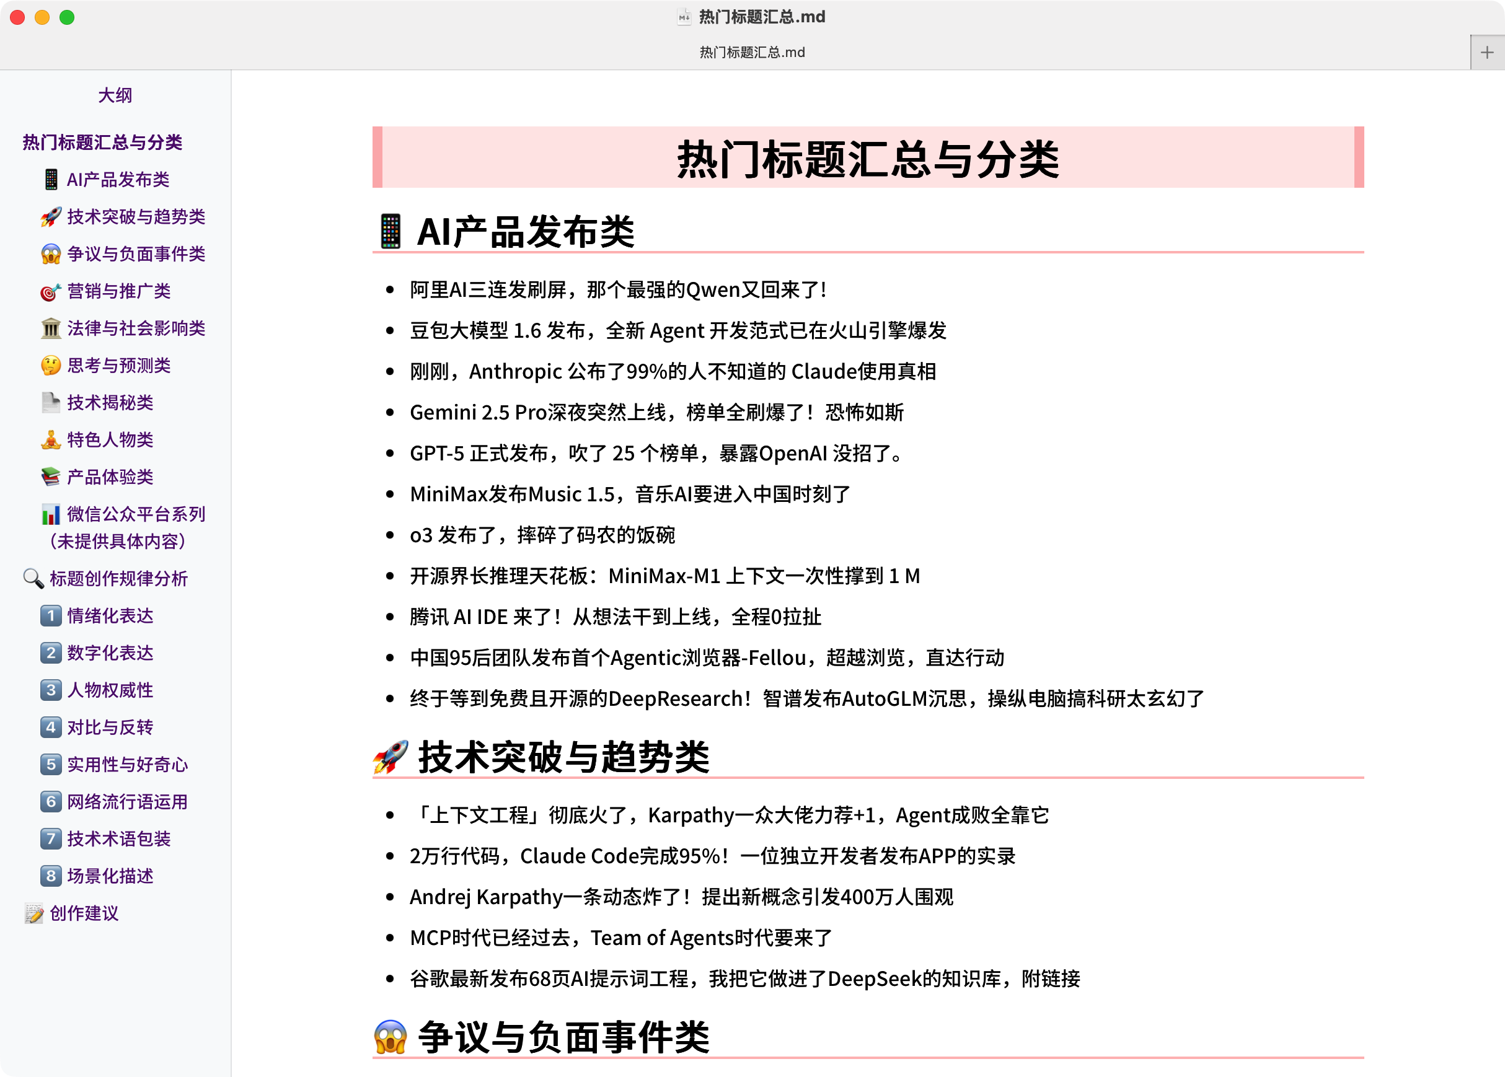Click the screaming face icon in outline
Screen dimensions: 1505x1077
[x=50, y=254]
